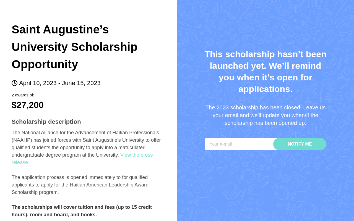Screen dimensions: 354x221
Task: Open the "View the press release" link
Action: click(82, 159)
